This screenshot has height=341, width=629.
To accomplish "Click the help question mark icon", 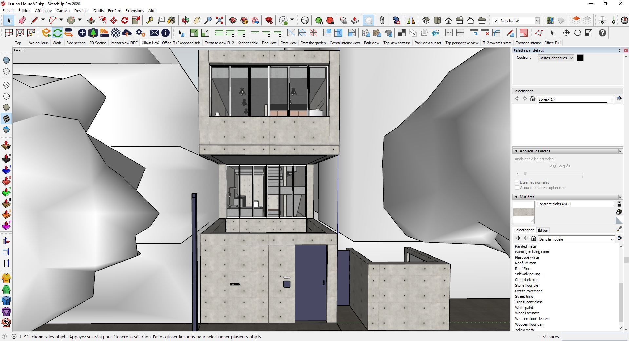I will tap(602, 33).
